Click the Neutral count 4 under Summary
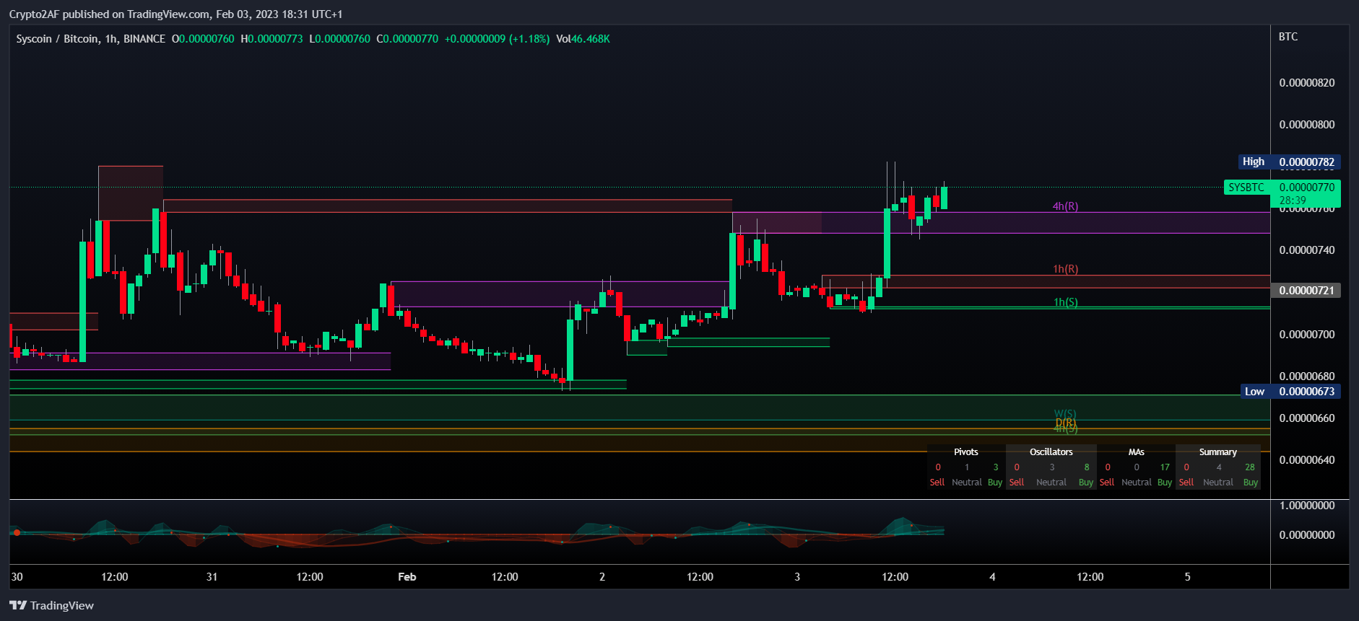 pyautogui.click(x=1219, y=467)
